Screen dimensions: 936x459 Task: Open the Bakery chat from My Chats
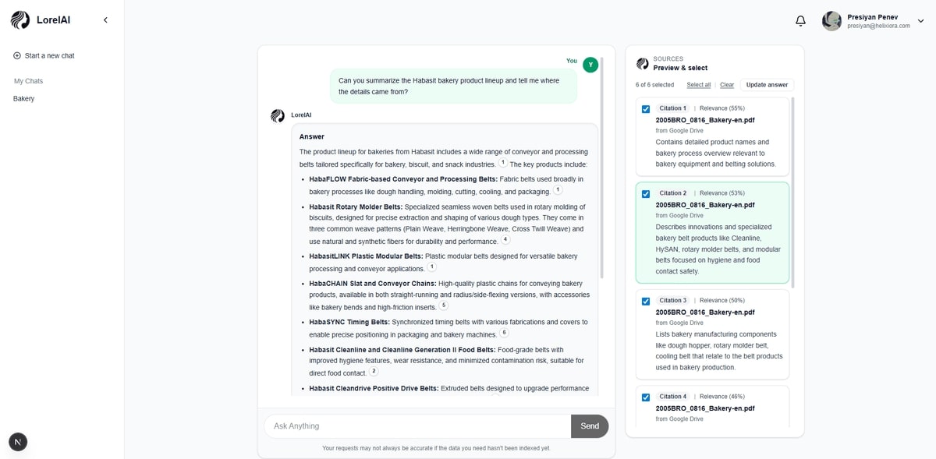24,99
